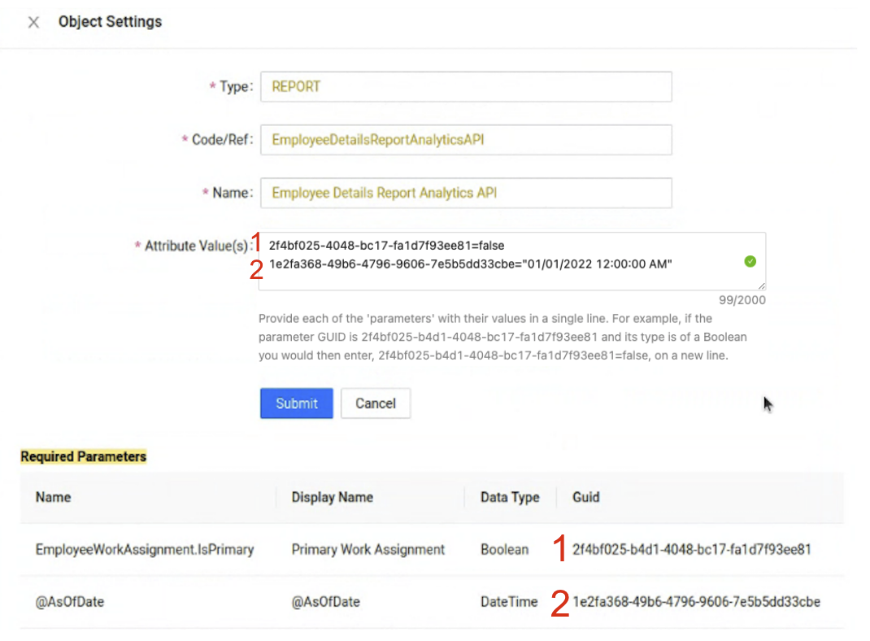Click the Type field containing REPORT
The image size is (870, 641).
(x=466, y=87)
